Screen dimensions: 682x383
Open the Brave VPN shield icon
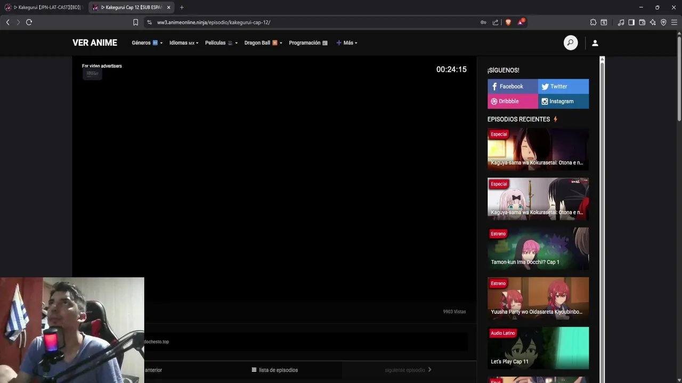(663, 22)
